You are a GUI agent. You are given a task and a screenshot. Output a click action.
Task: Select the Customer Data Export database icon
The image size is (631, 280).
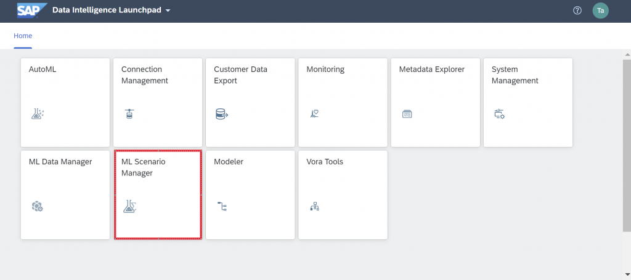click(x=222, y=114)
